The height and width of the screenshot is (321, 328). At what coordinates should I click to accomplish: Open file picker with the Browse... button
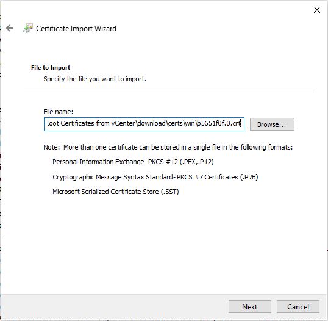272,124
